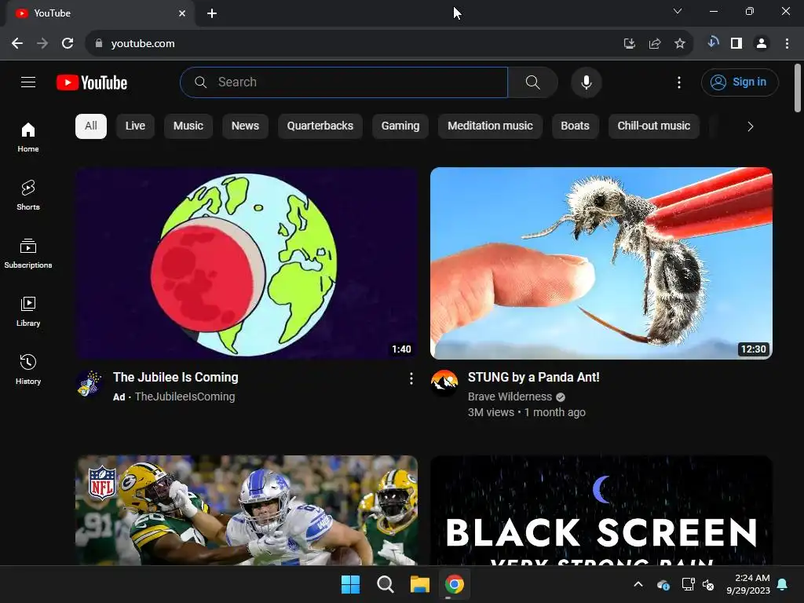This screenshot has width=804, height=603.
Task: Open the NFL football video thumbnail
Action: 247,510
